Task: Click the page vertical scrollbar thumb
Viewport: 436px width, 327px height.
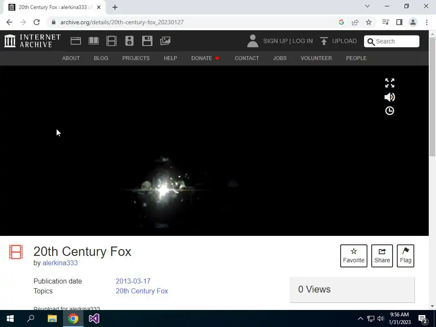Action: tap(433, 97)
